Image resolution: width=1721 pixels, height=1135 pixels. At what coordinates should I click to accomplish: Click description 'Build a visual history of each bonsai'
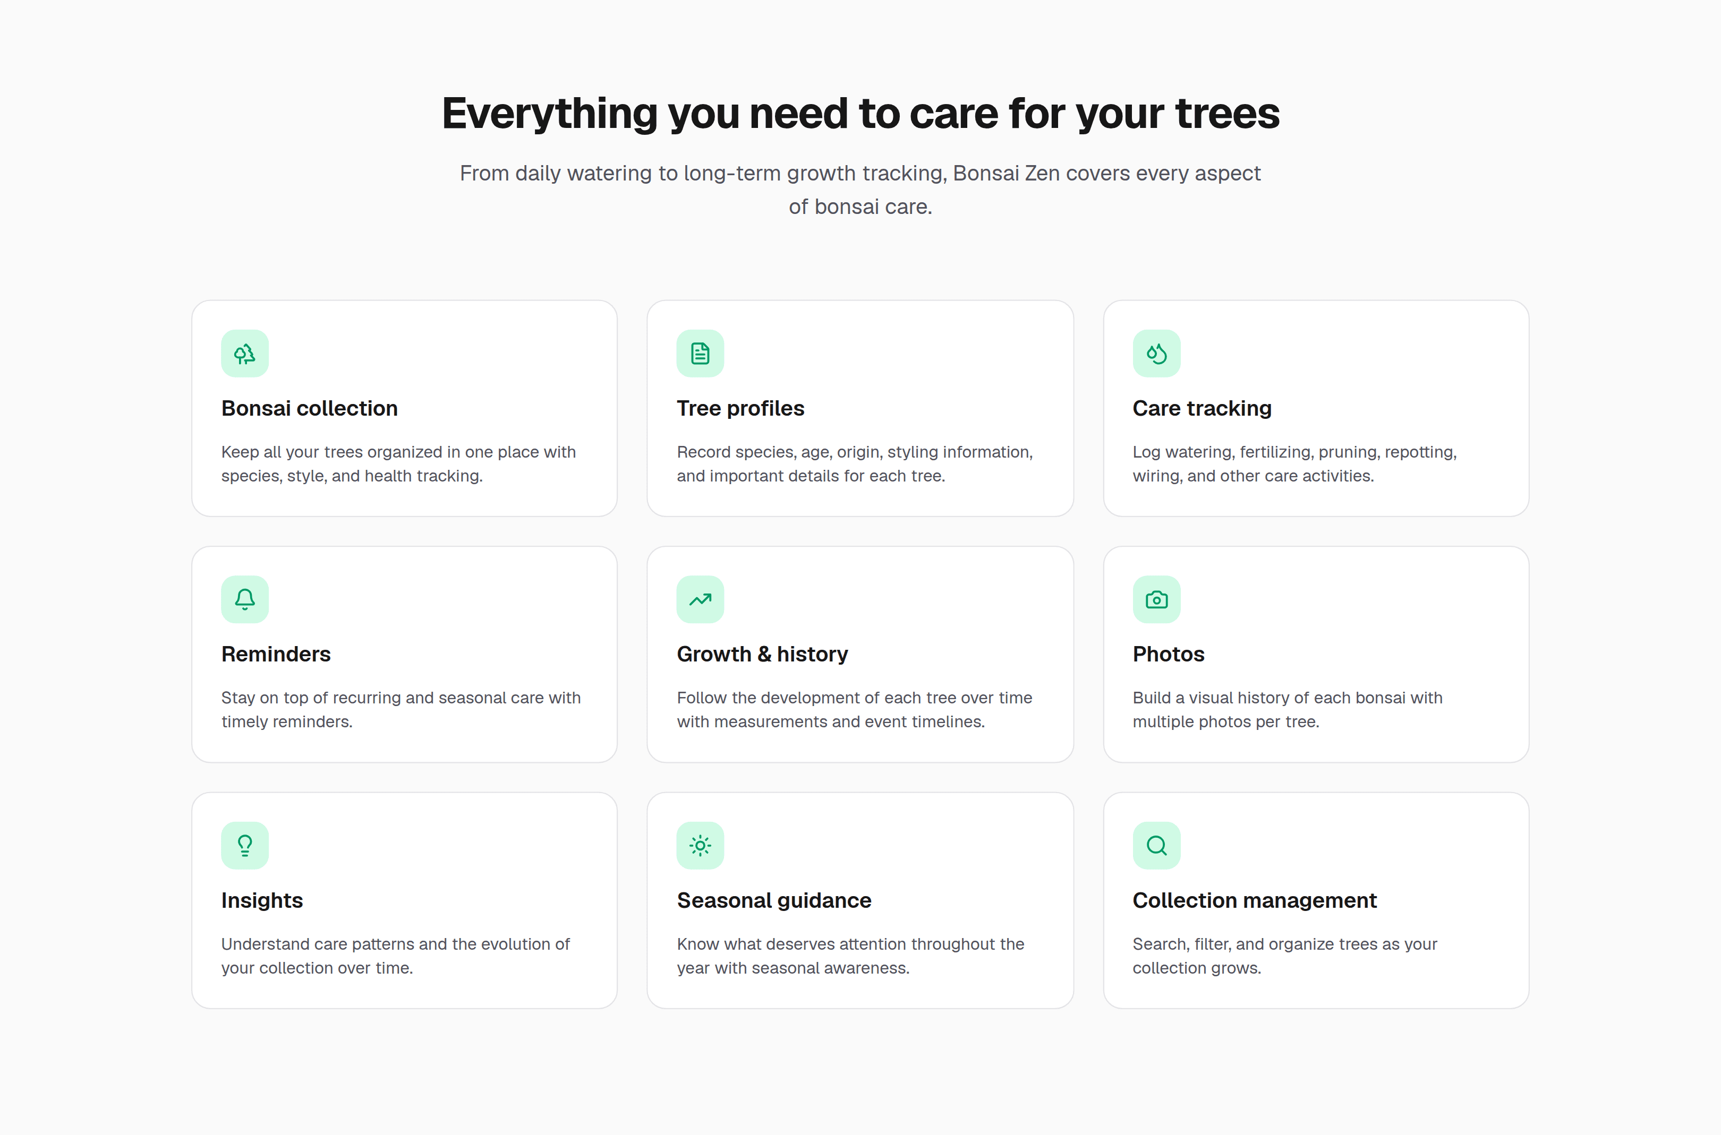(x=1287, y=709)
